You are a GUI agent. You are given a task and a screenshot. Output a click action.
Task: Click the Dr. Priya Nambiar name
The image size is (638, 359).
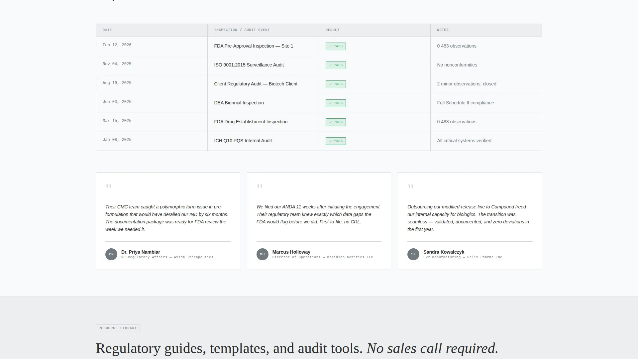141,252
